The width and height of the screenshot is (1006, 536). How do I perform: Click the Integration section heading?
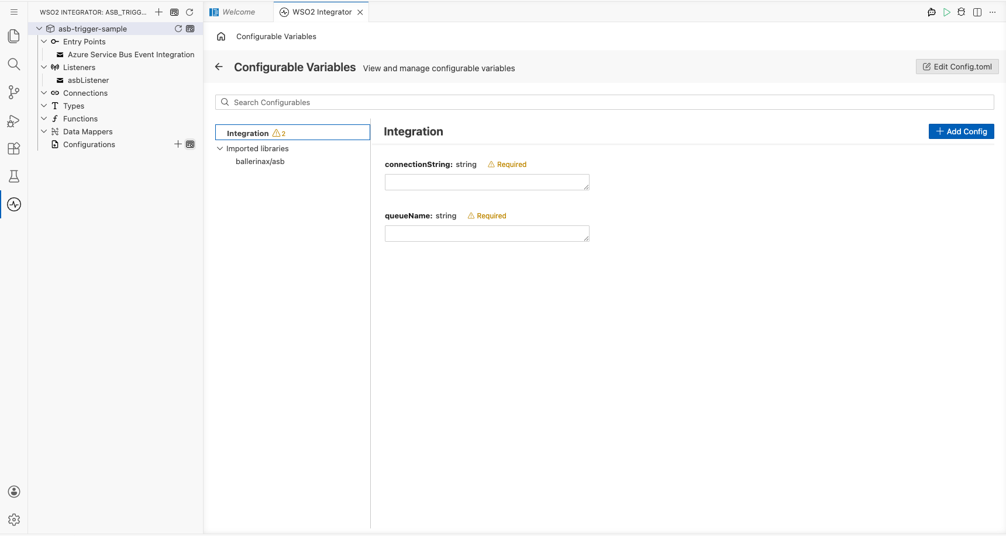(414, 131)
